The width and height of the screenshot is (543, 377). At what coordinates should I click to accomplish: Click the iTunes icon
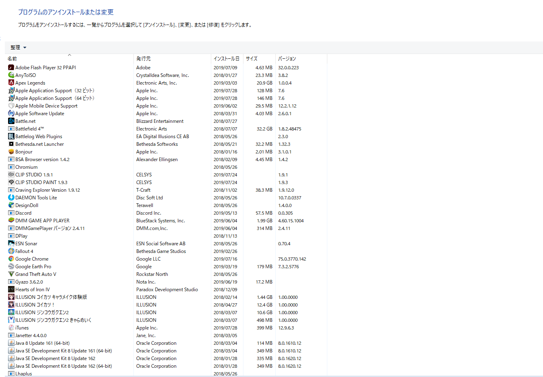pos(11,328)
